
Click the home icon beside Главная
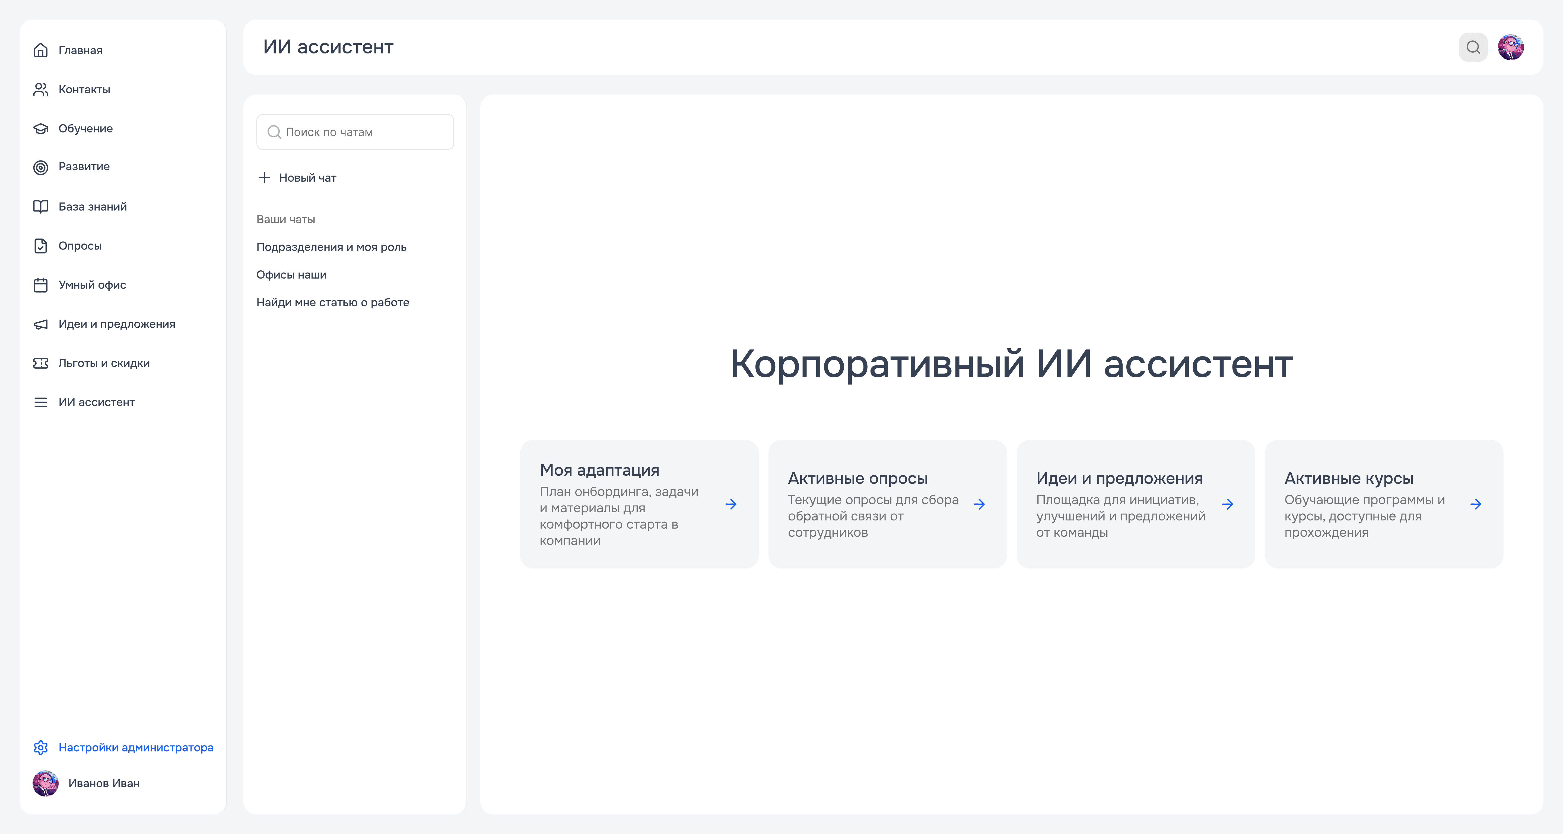click(x=41, y=50)
